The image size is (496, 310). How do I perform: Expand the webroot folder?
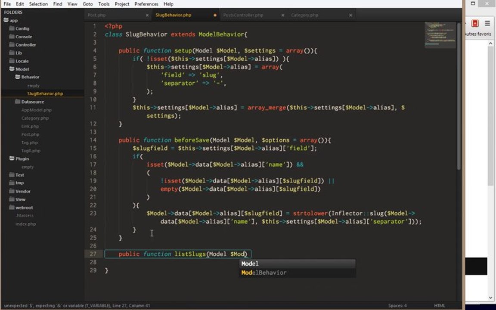pos(21,208)
